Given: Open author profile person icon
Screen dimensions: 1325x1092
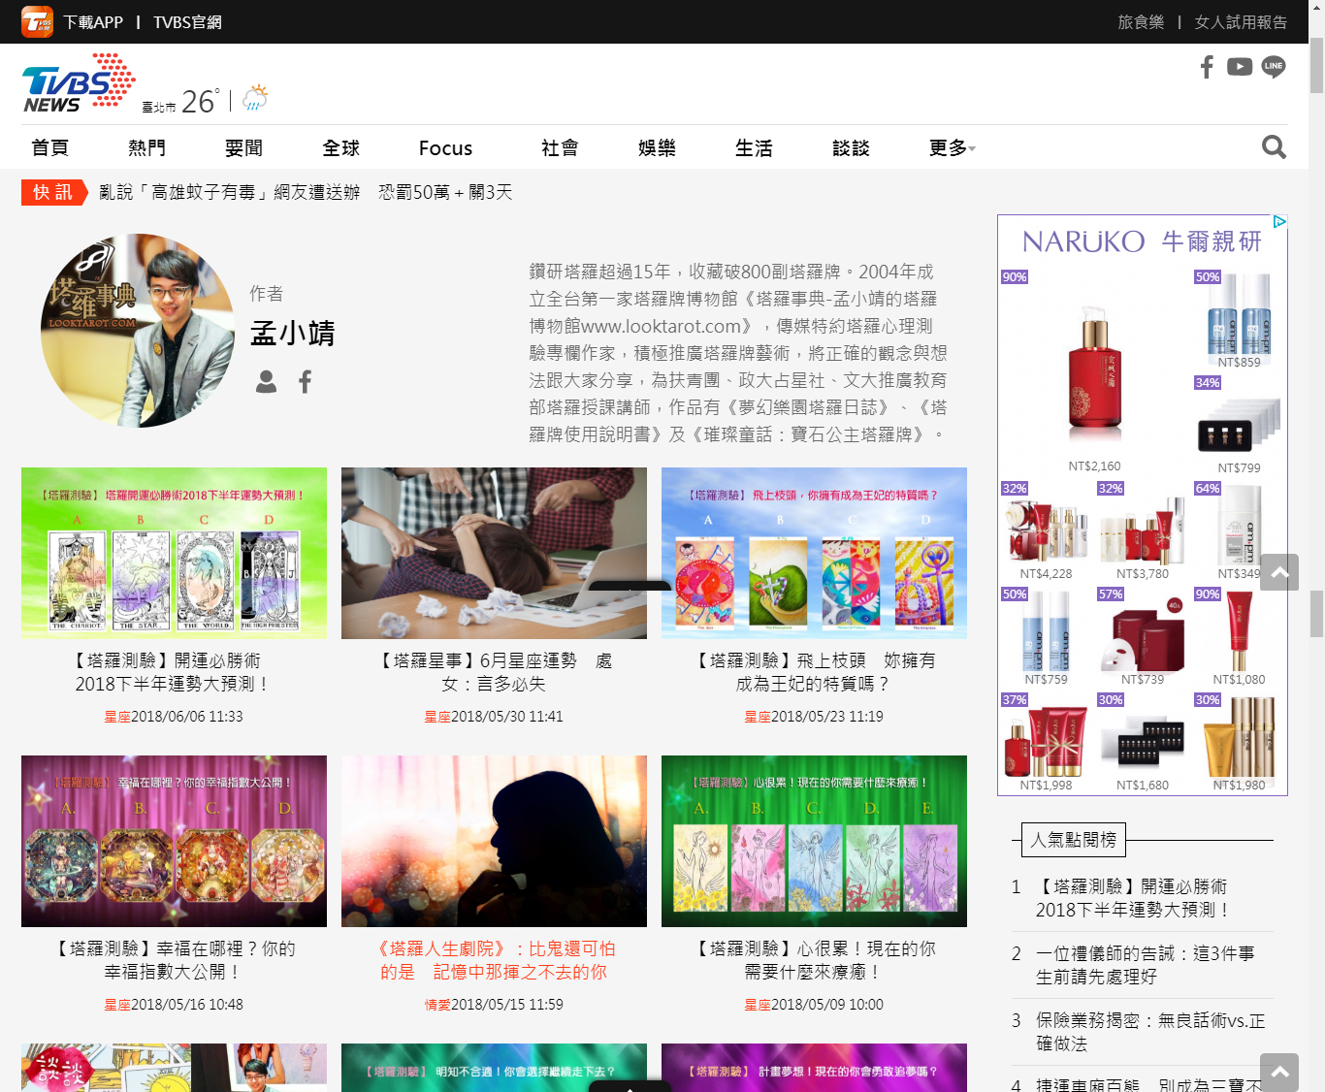Looking at the screenshot, I should click(266, 382).
